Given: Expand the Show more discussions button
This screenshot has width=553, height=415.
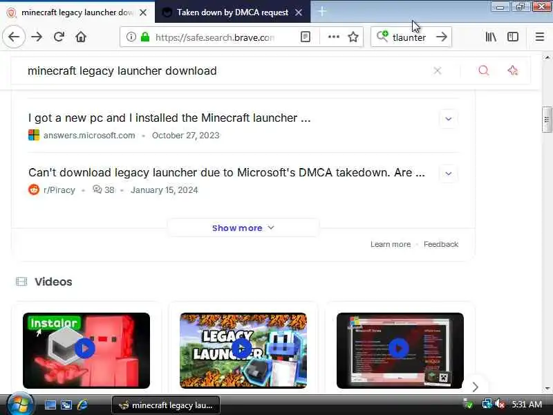Looking at the screenshot, I should (x=243, y=228).
